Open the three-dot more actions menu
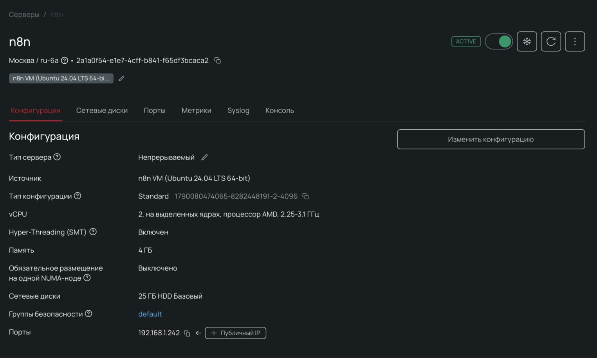 pos(575,41)
